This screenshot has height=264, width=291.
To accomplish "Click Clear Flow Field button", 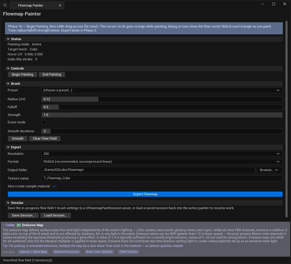I will (x=45, y=139).
